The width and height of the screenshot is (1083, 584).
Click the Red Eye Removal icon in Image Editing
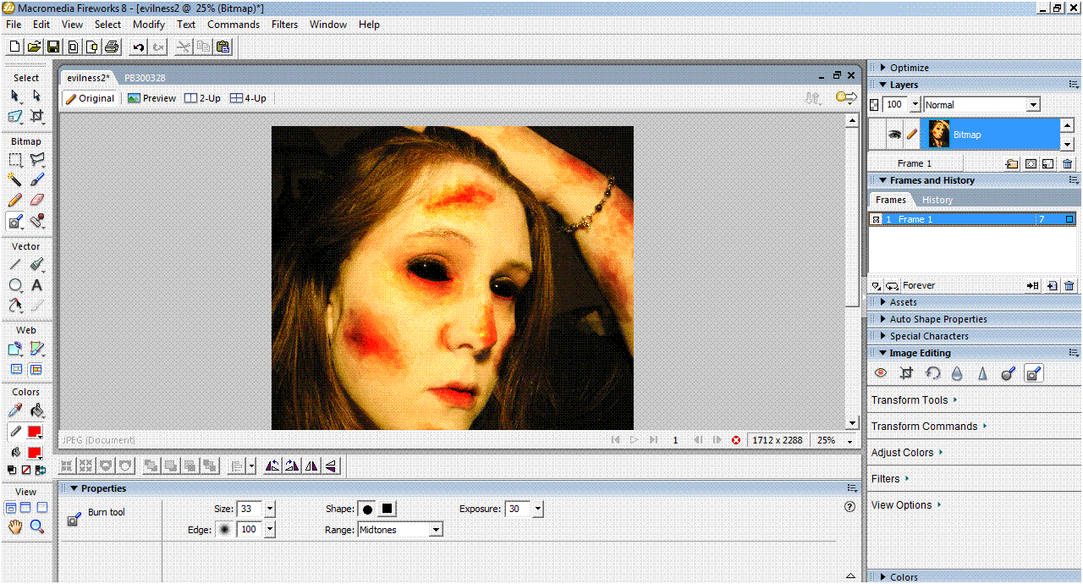881,373
